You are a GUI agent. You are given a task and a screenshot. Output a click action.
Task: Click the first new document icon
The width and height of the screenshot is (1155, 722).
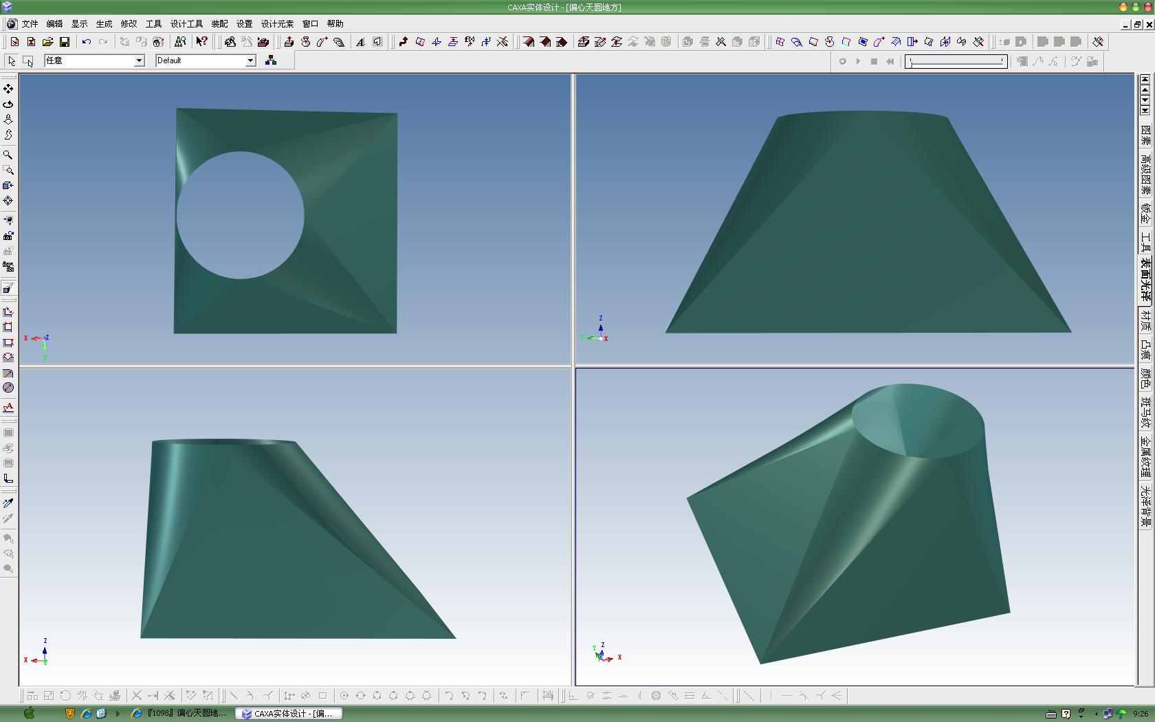(x=14, y=42)
